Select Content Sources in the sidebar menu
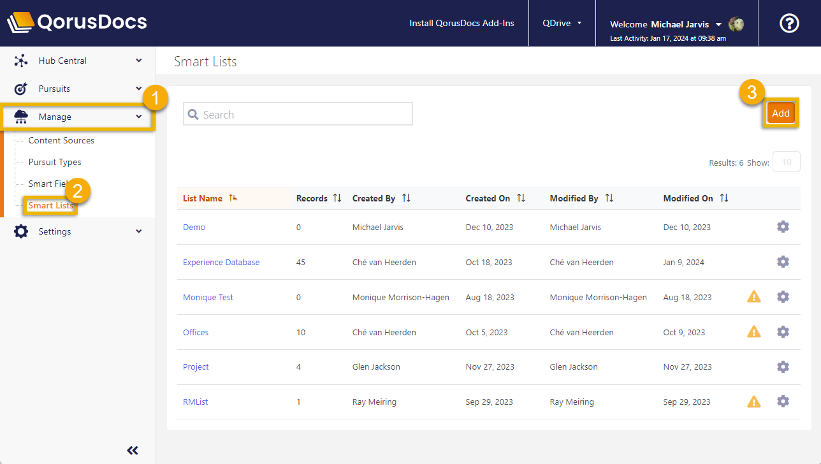Viewport: 821px width, 464px height. coord(61,140)
